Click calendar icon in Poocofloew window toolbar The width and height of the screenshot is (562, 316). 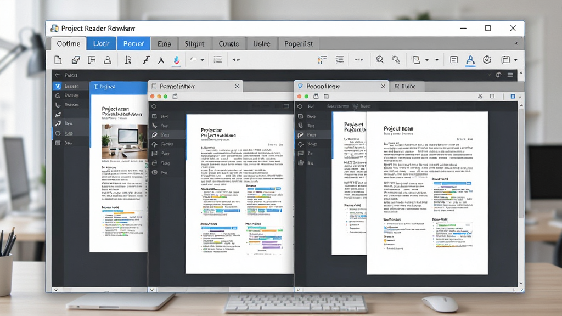pos(316,97)
